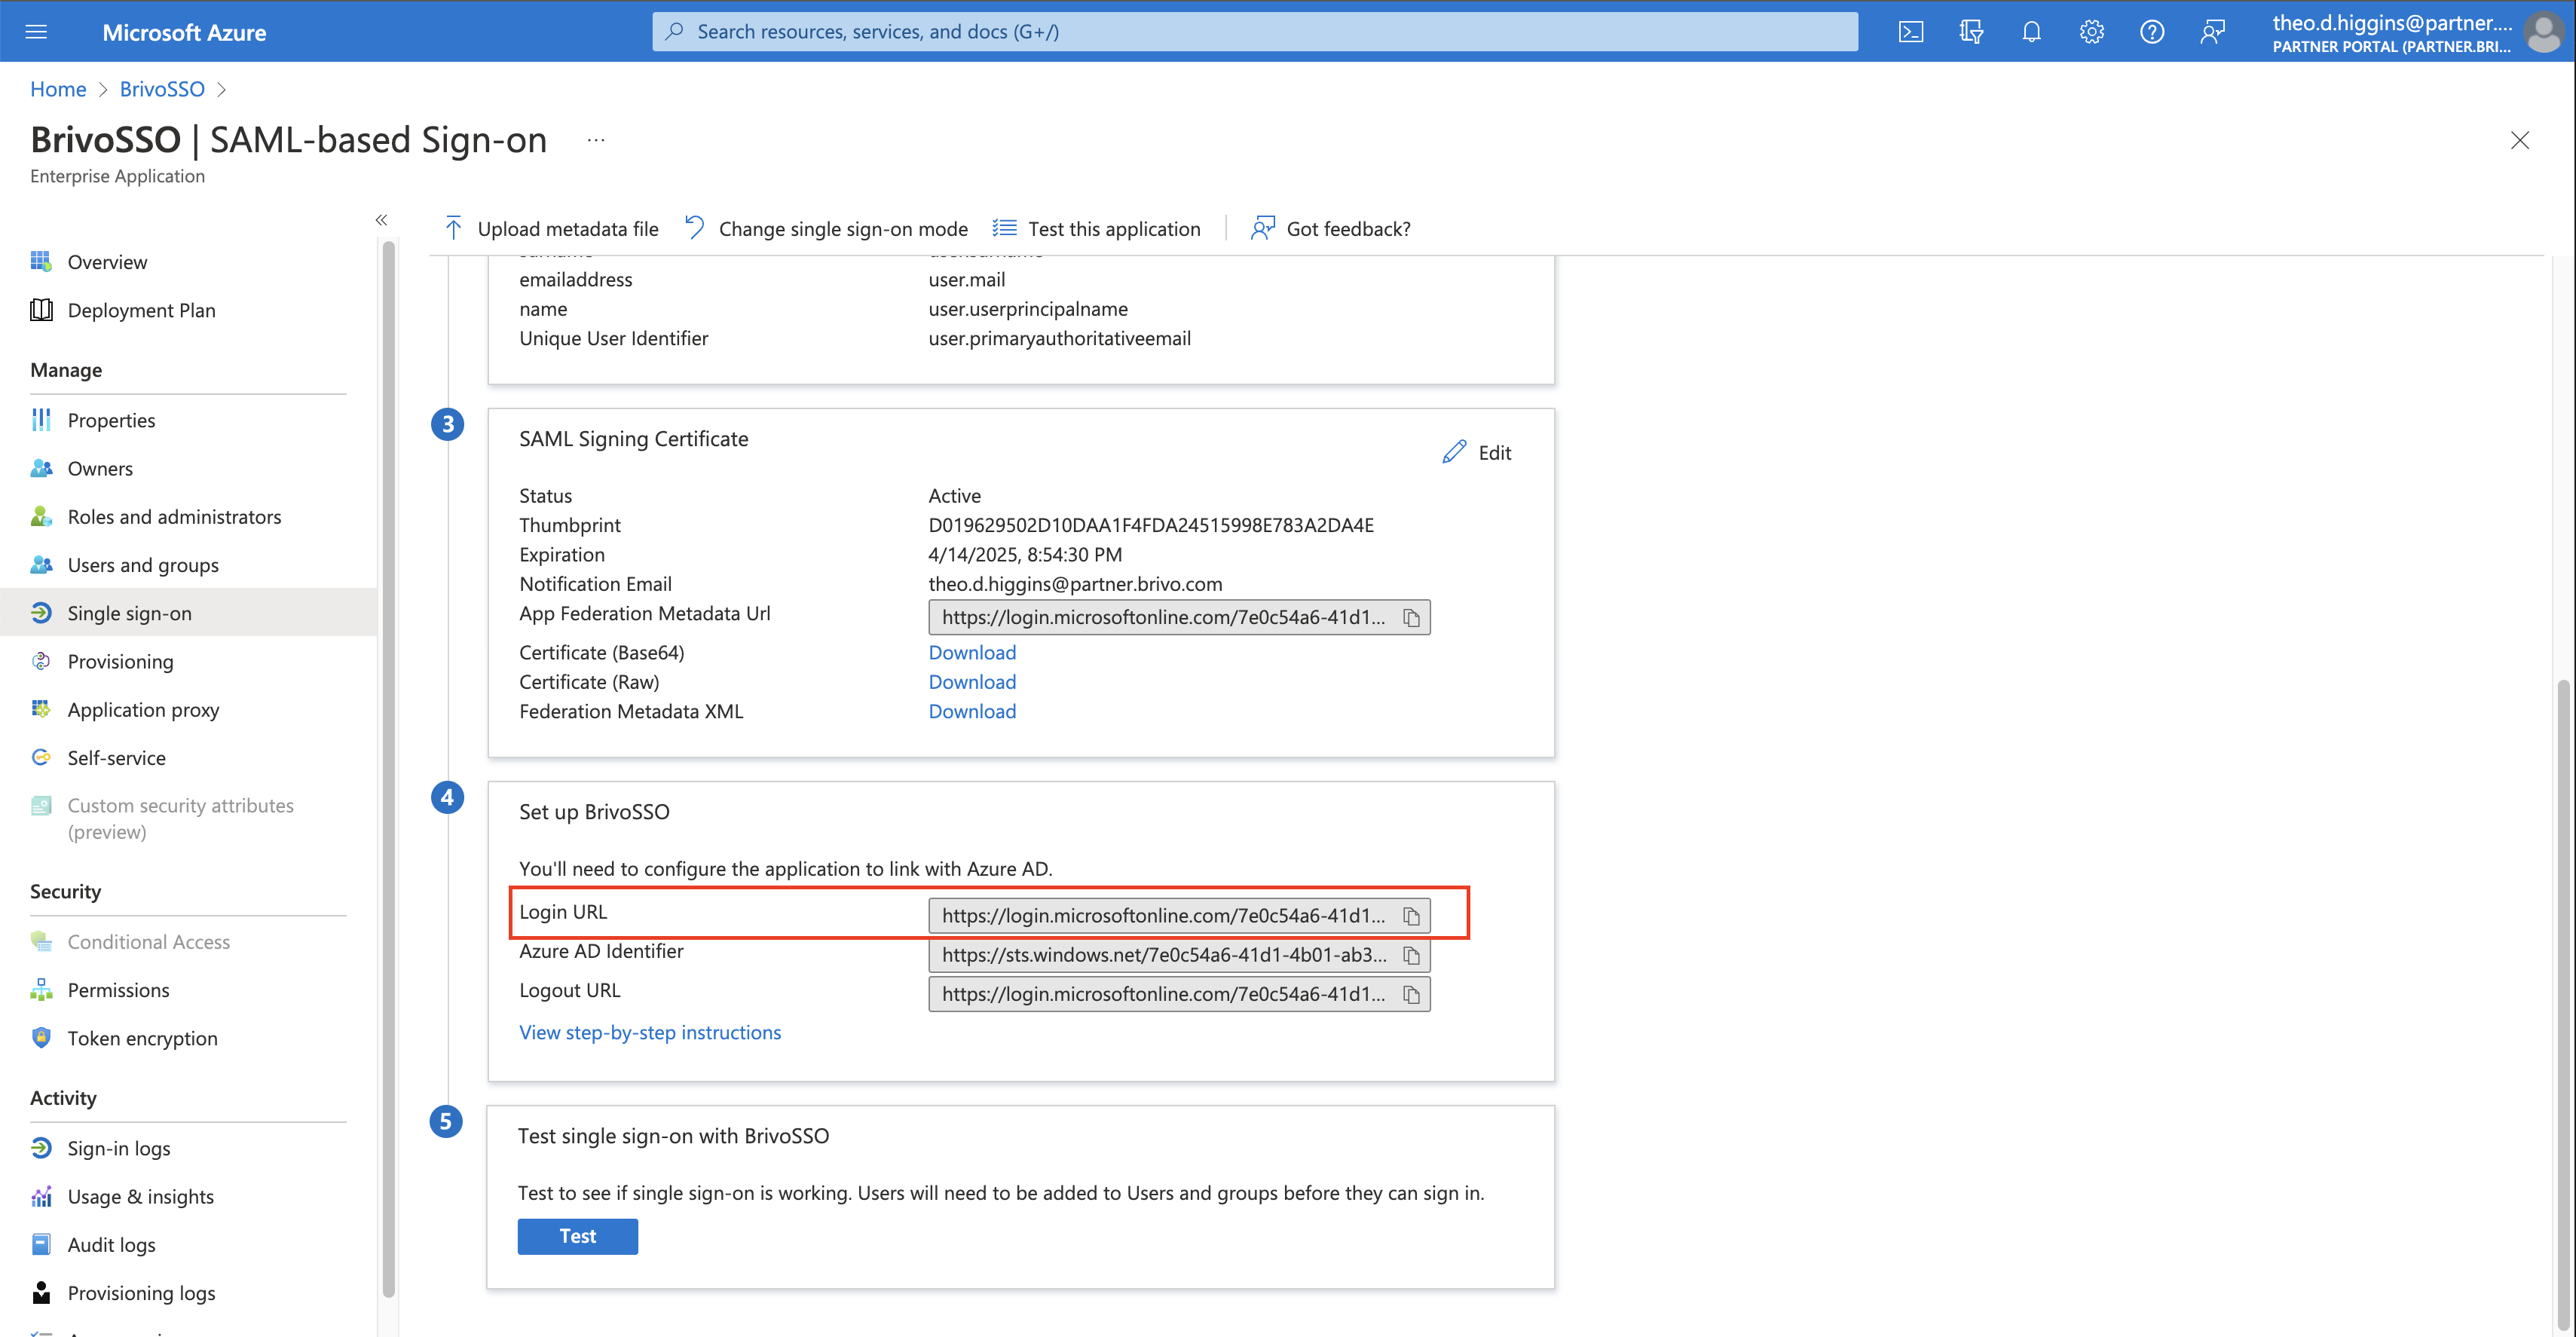Open the portal settings gear

click(2091, 32)
